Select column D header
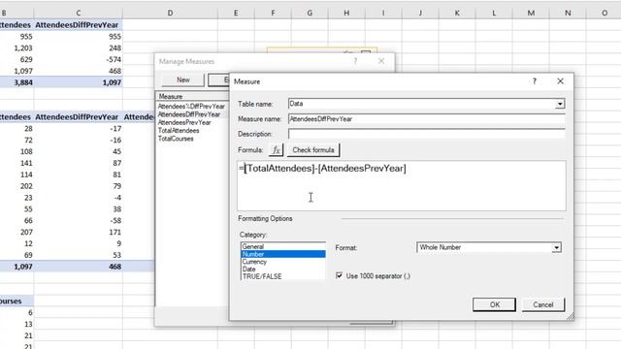 [170, 13]
